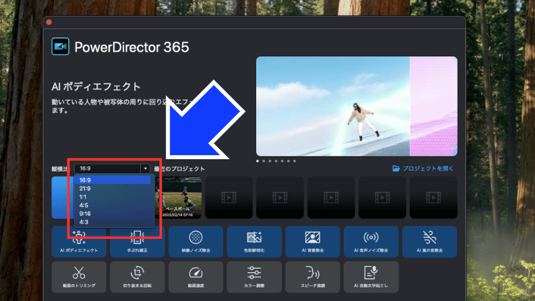Select 16:9 in the aspect ratio list
This screenshot has width=535, height=301.
click(x=112, y=180)
